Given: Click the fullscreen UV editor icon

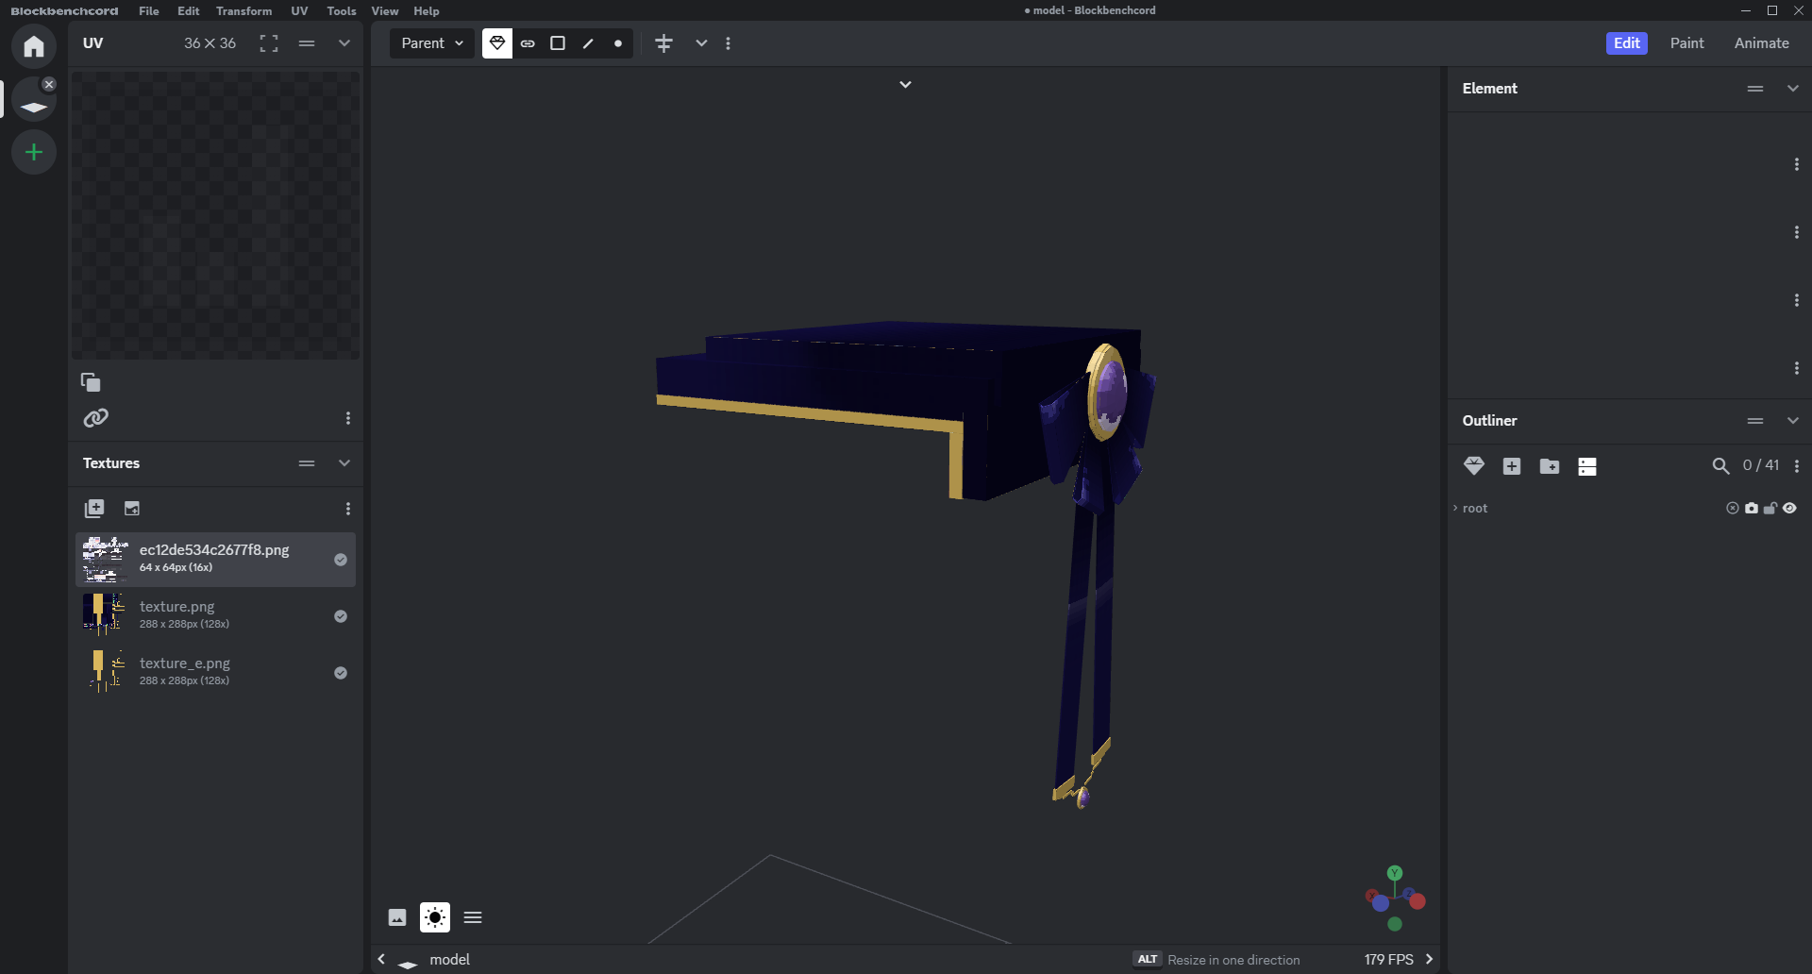Looking at the screenshot, I should click(x=269, y=43).
